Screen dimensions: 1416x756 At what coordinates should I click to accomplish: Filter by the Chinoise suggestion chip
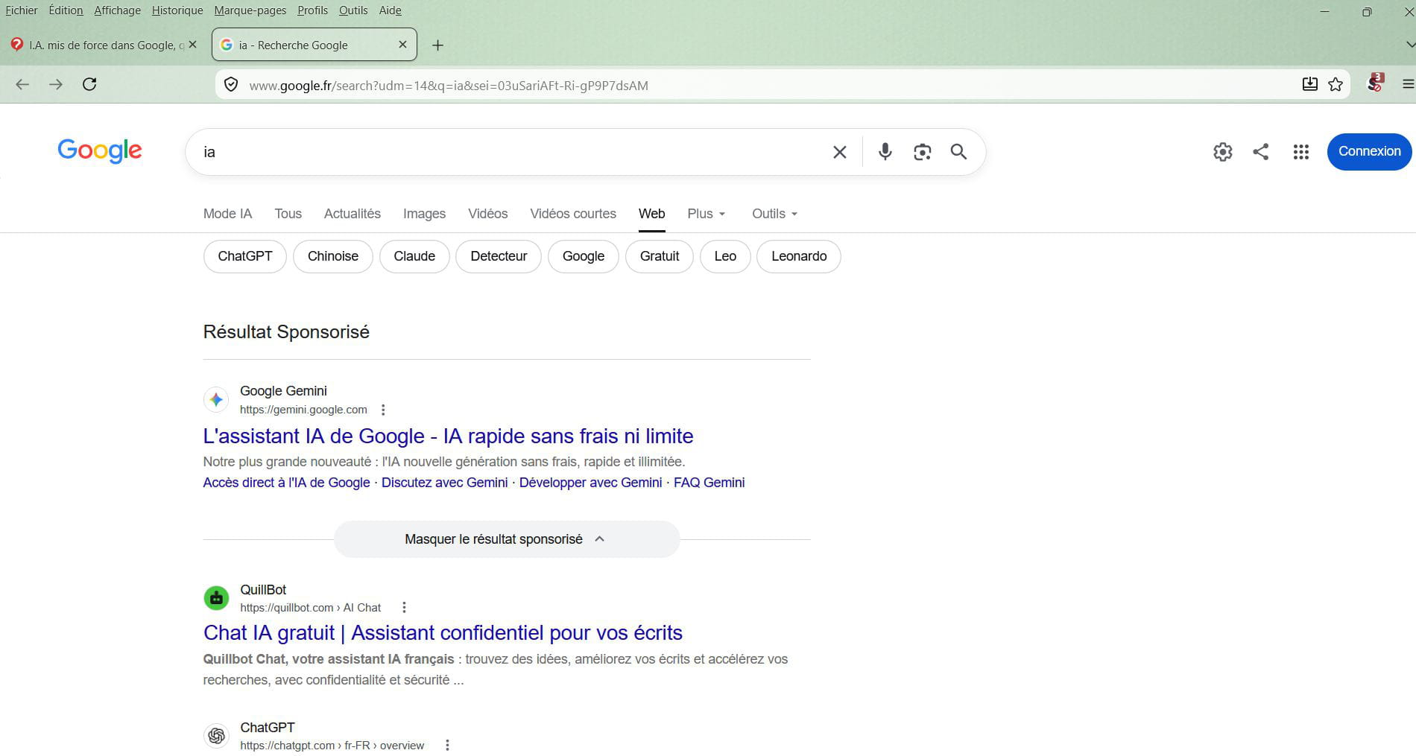pos(333,256)
